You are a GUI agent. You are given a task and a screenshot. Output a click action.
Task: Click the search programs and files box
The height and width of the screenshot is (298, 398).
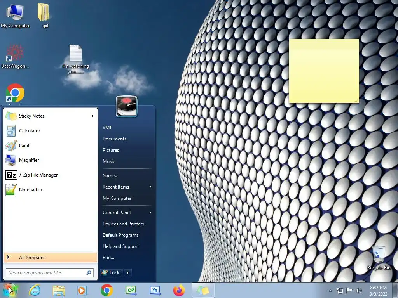tap(50, 273)
